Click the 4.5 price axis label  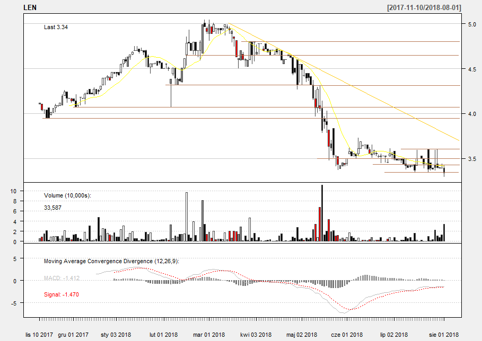click(472, 69)
